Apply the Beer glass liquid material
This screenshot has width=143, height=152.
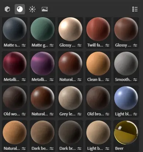(x=126, y=132)
